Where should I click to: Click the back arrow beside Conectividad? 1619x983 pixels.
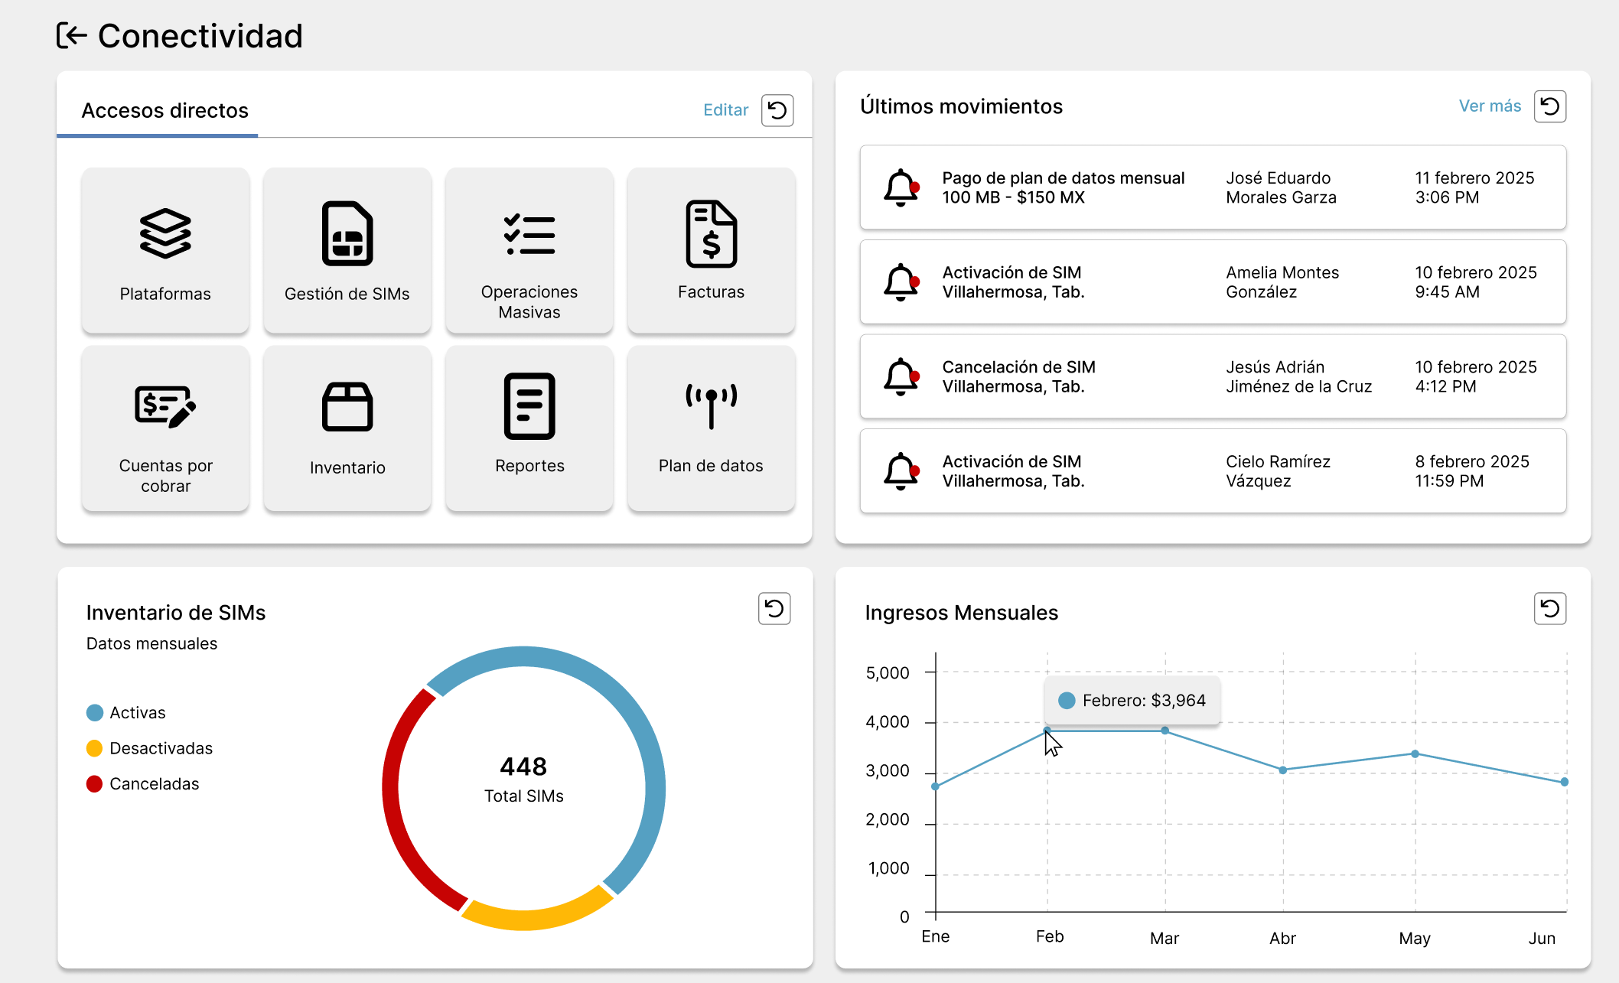click(72, 36)
